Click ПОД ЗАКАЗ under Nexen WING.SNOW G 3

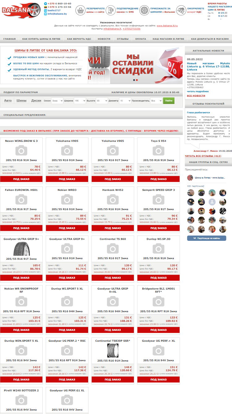tap(21, 179)
